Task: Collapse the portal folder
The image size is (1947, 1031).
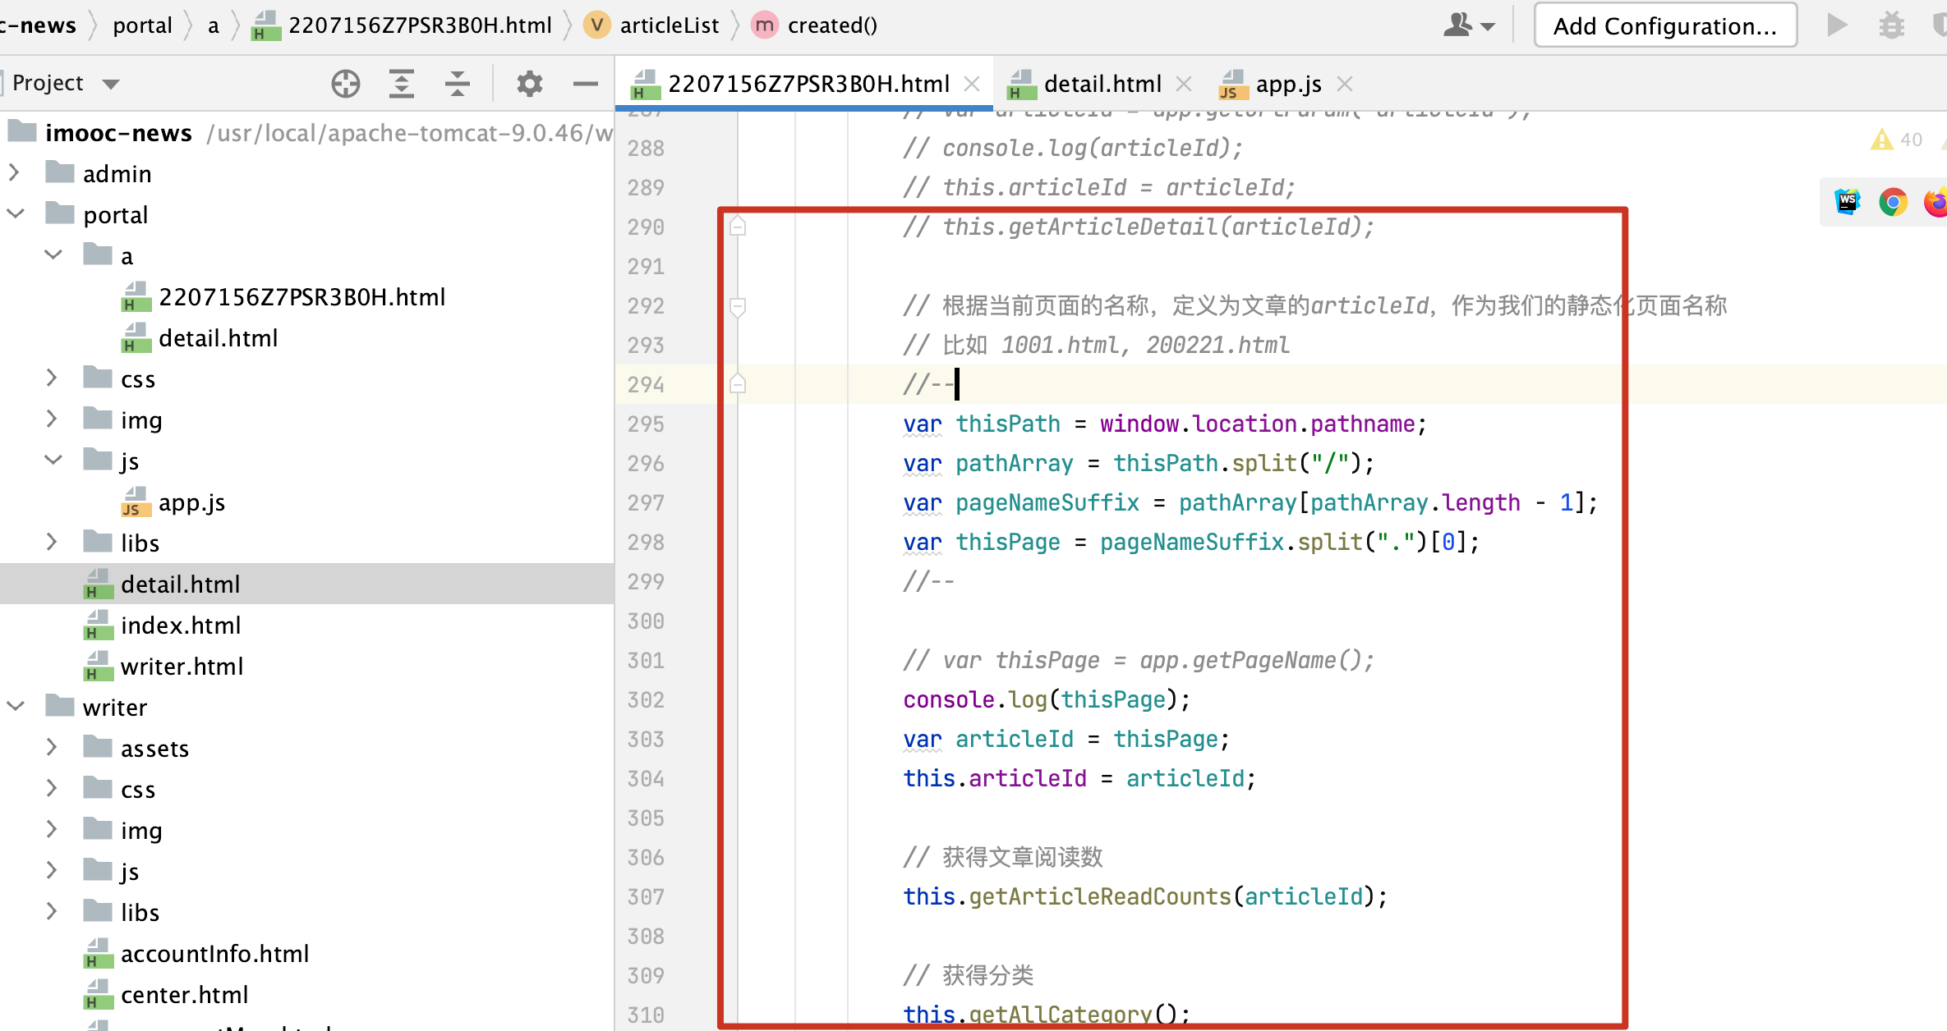Action: tap(16, 214)
